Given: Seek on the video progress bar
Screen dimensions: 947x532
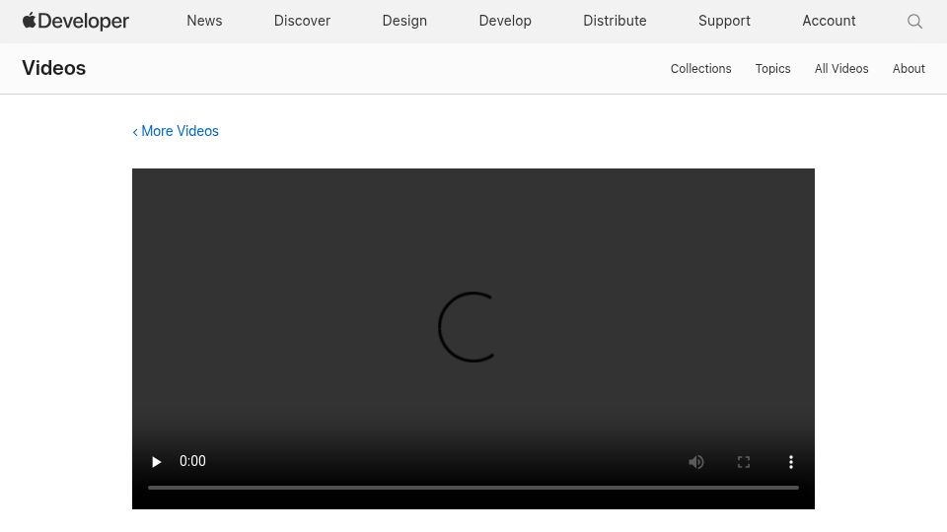Looking at the screenshot, I should click(473, 488).
